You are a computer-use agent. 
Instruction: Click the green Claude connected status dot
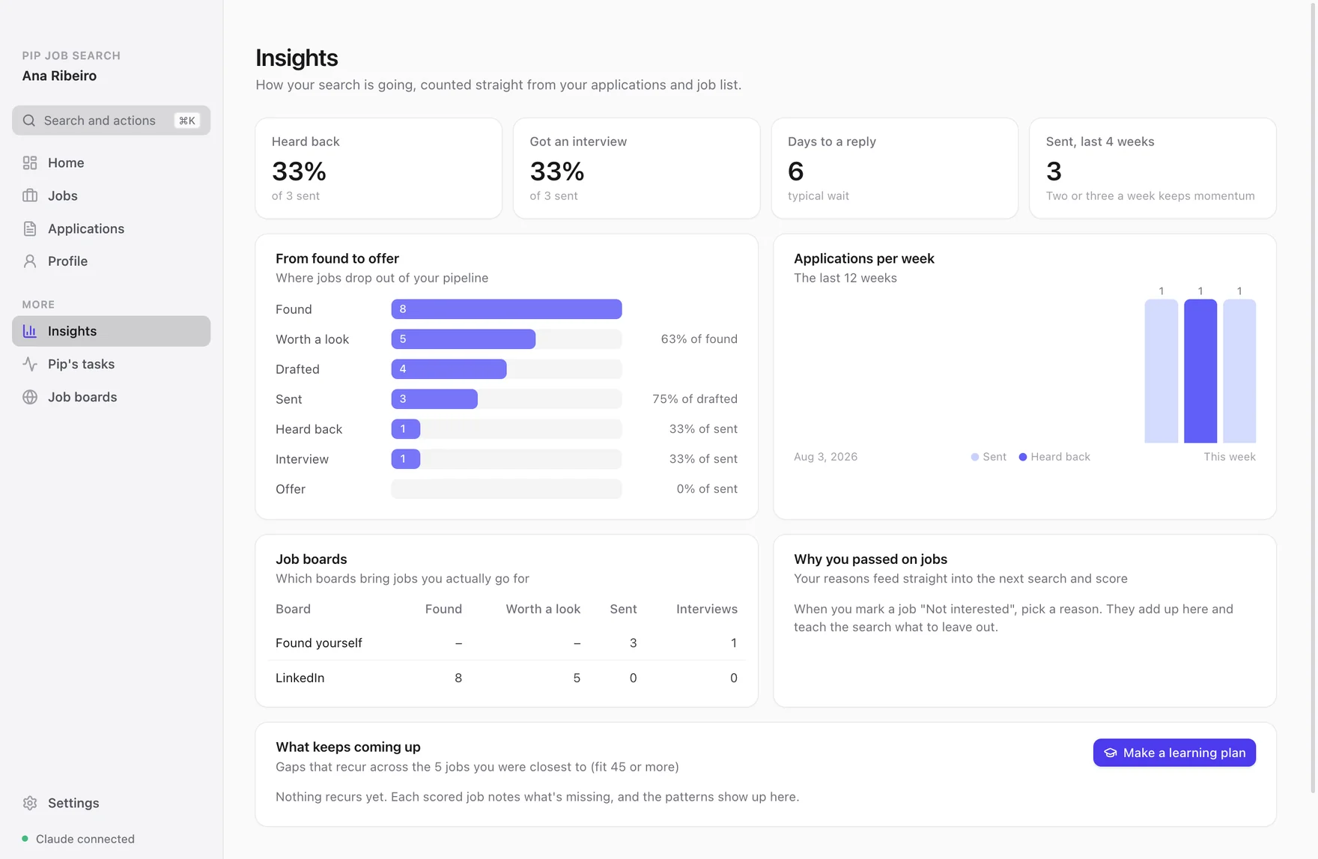point(25,839)
